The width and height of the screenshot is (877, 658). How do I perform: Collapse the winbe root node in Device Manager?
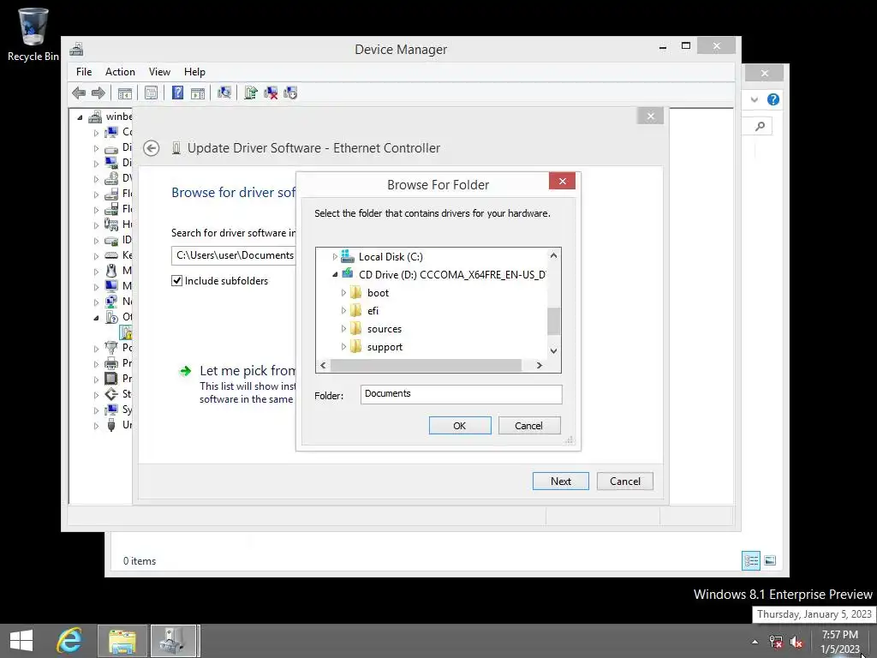pos(80,117)
